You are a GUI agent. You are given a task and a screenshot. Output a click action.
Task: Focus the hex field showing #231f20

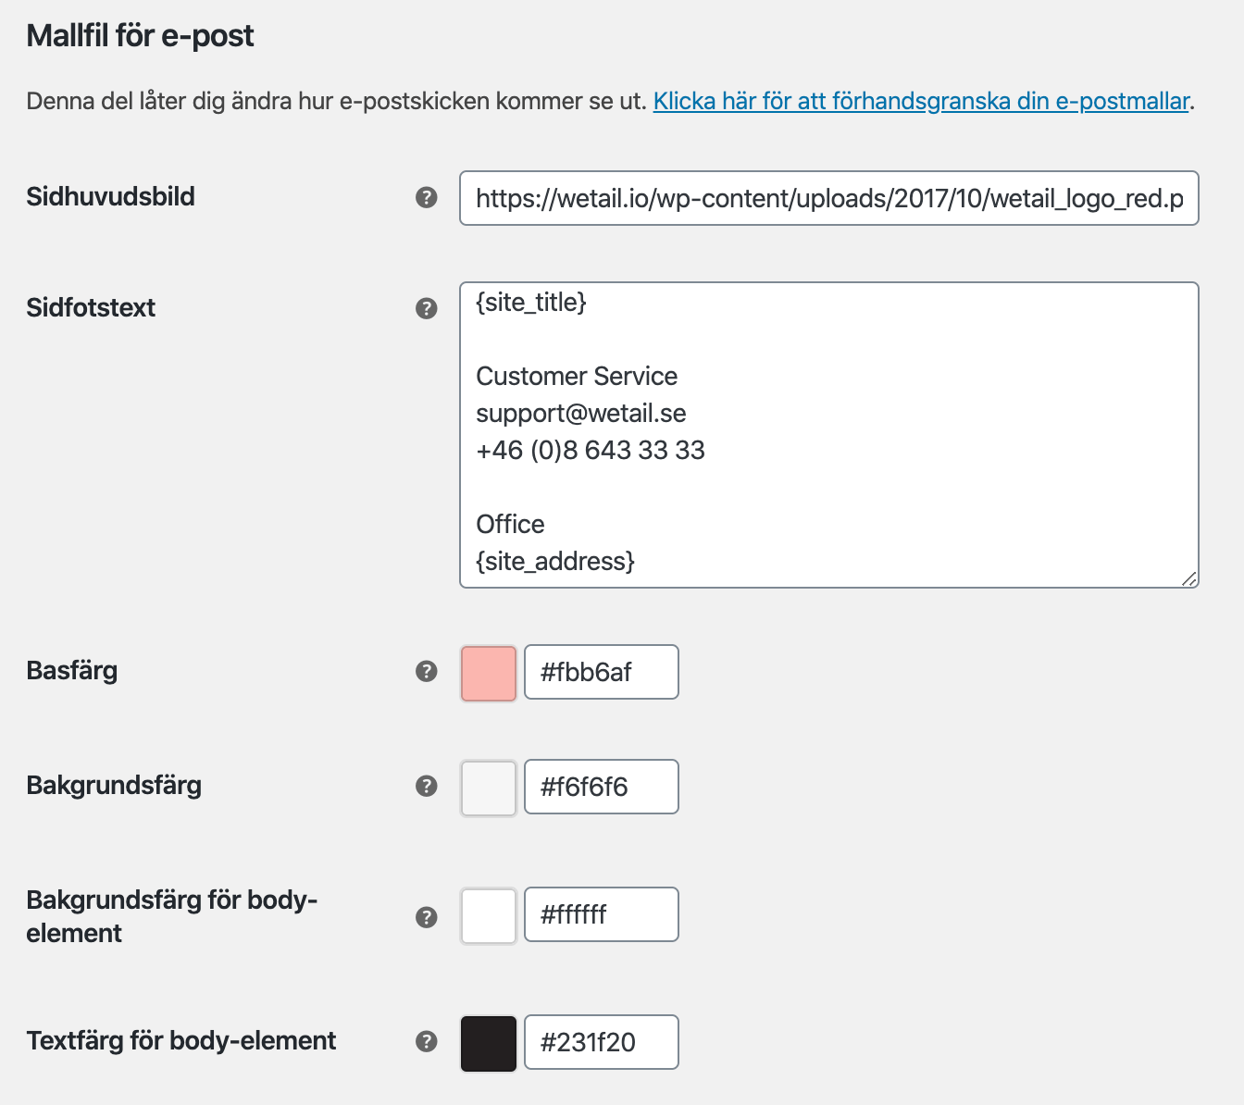click(602, 1042)
